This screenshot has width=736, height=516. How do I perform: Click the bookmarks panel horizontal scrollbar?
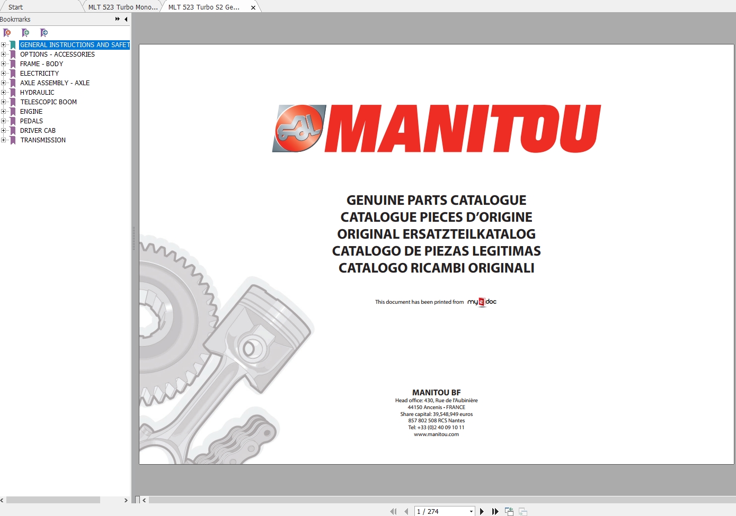point(53,500)
